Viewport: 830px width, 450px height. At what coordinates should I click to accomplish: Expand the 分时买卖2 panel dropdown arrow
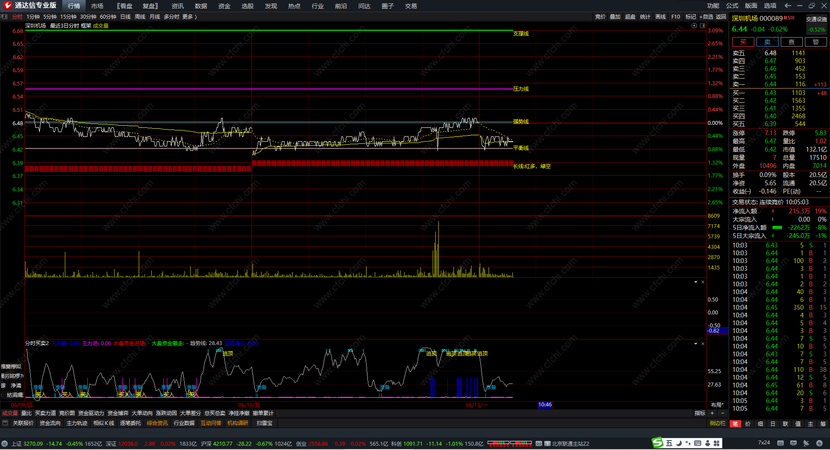coord(696,344)
